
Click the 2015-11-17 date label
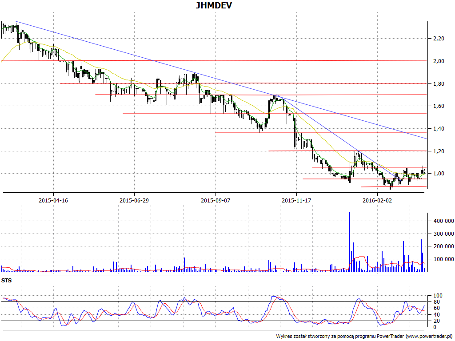296,200
